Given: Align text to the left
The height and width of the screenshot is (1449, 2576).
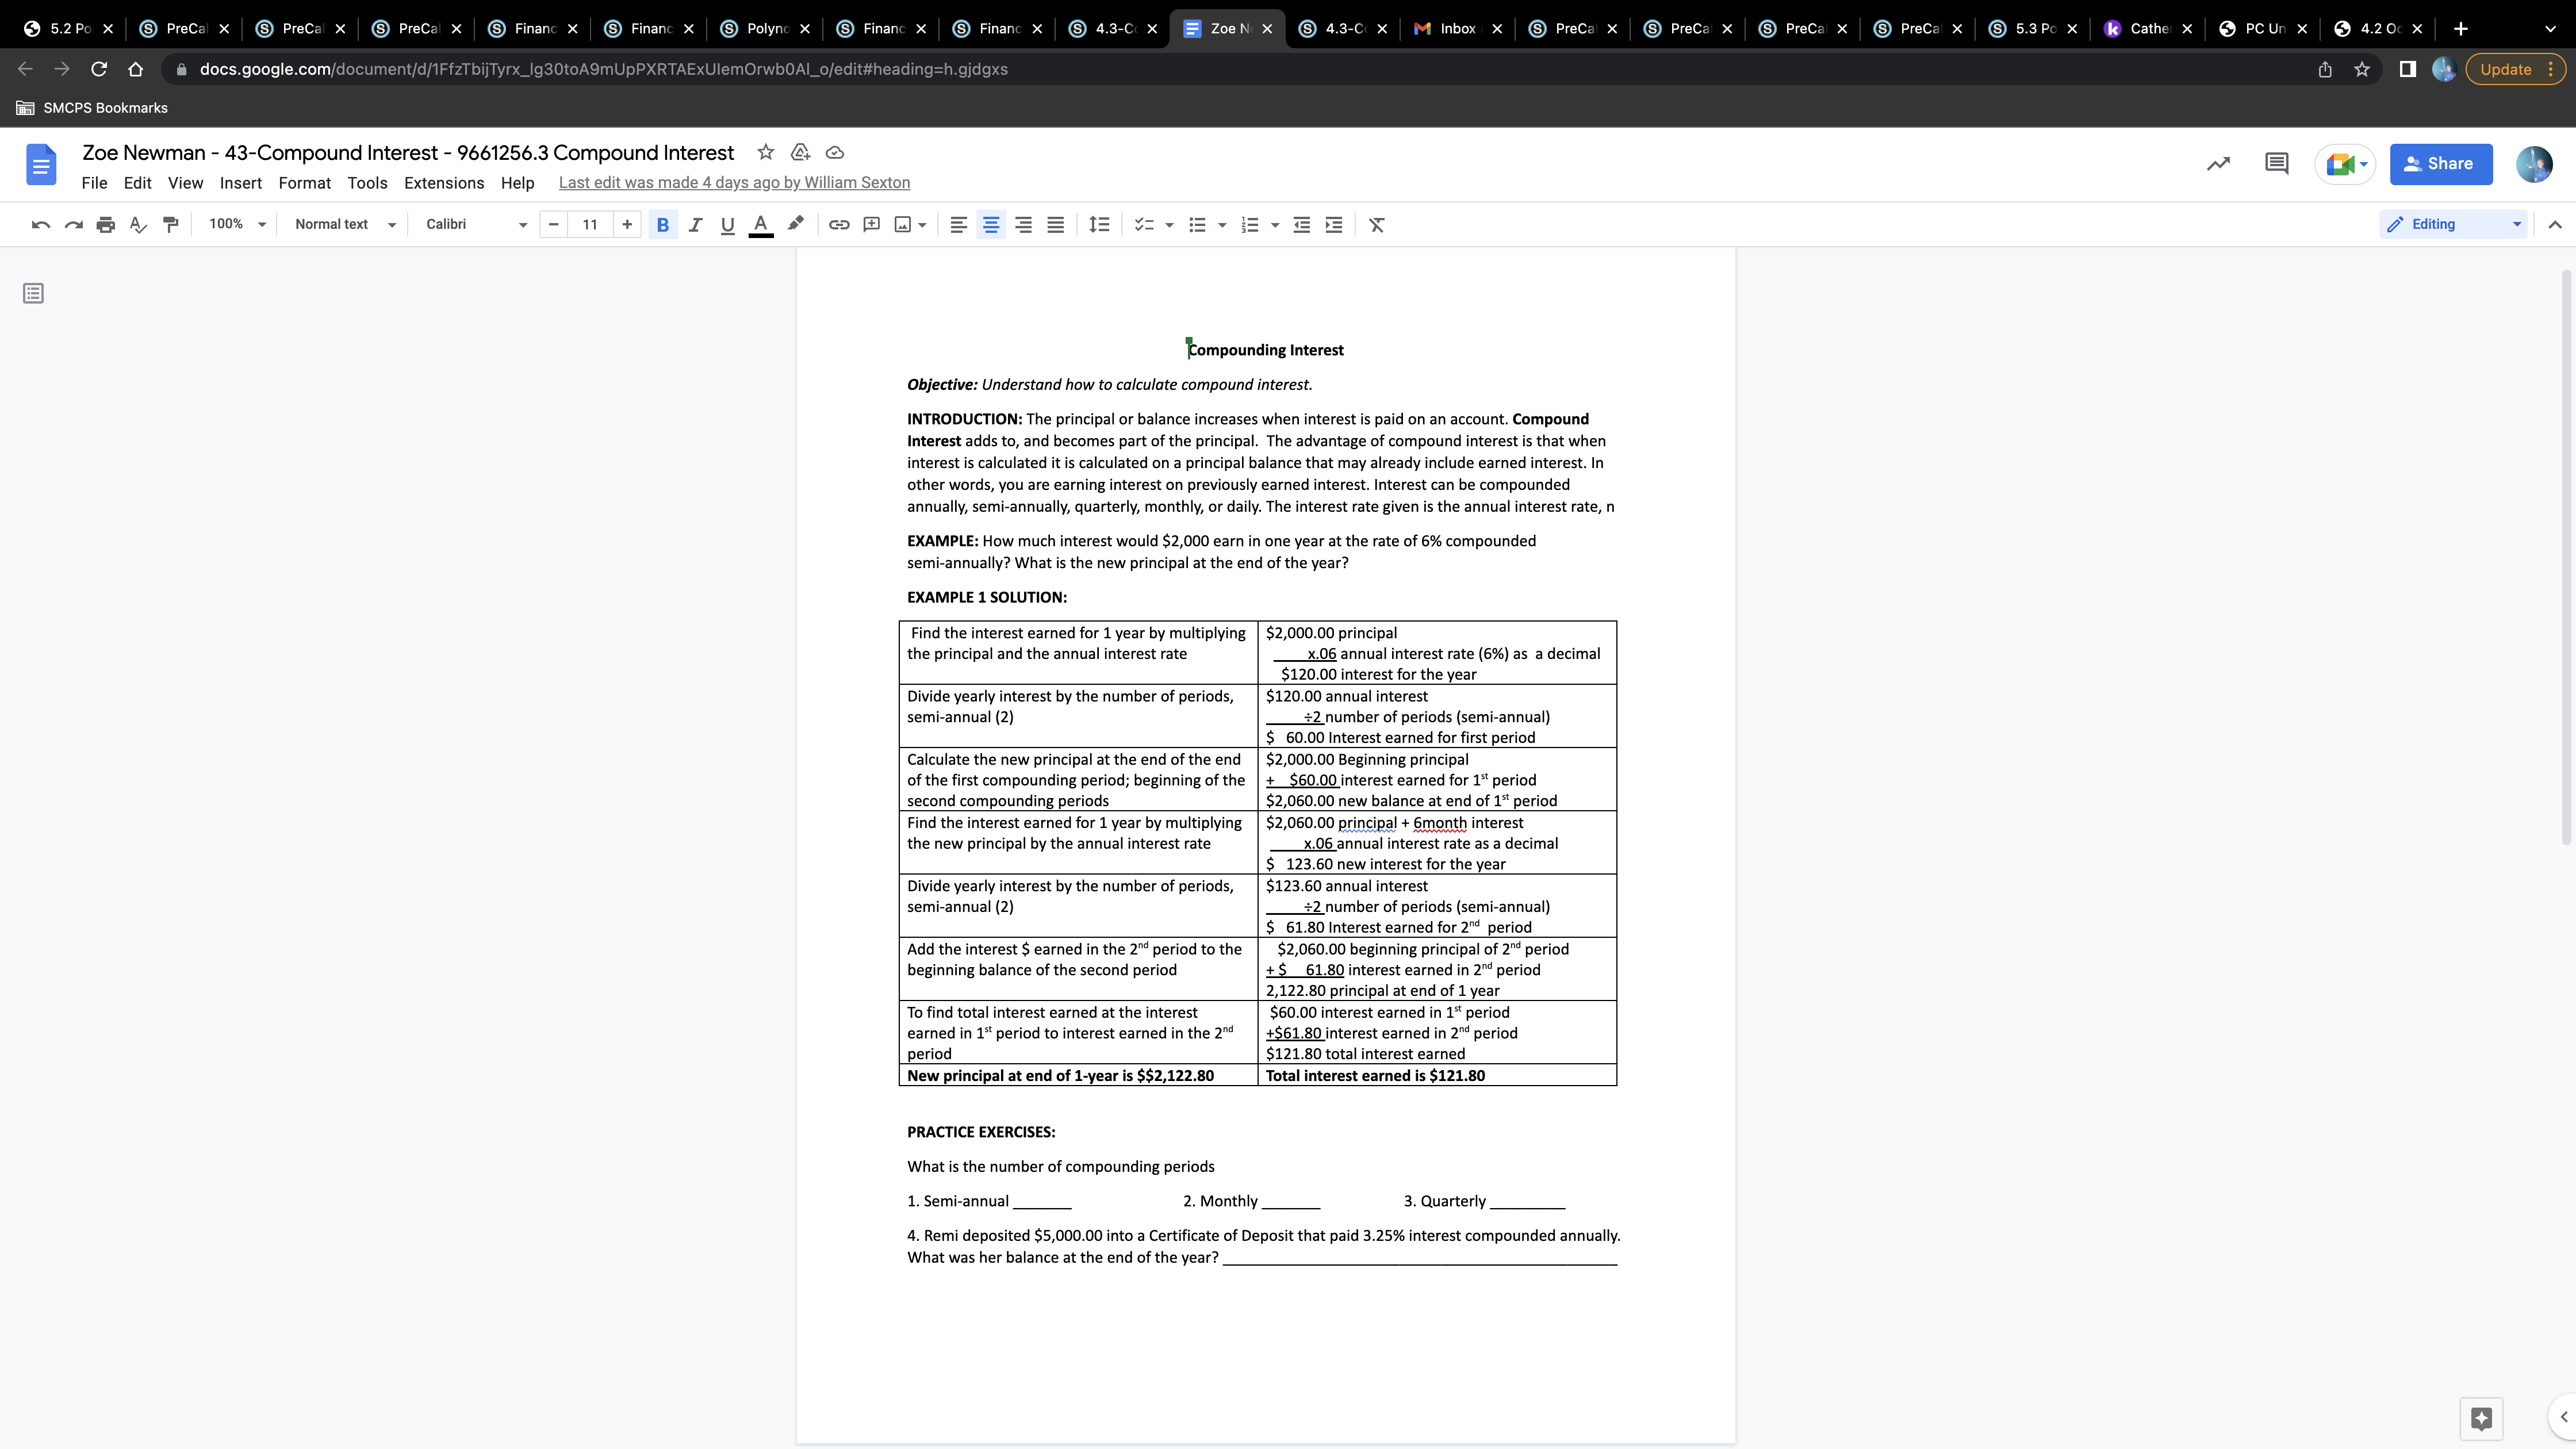Looking at the screenshot, I should pyautogui.click(x=959, y=224).
